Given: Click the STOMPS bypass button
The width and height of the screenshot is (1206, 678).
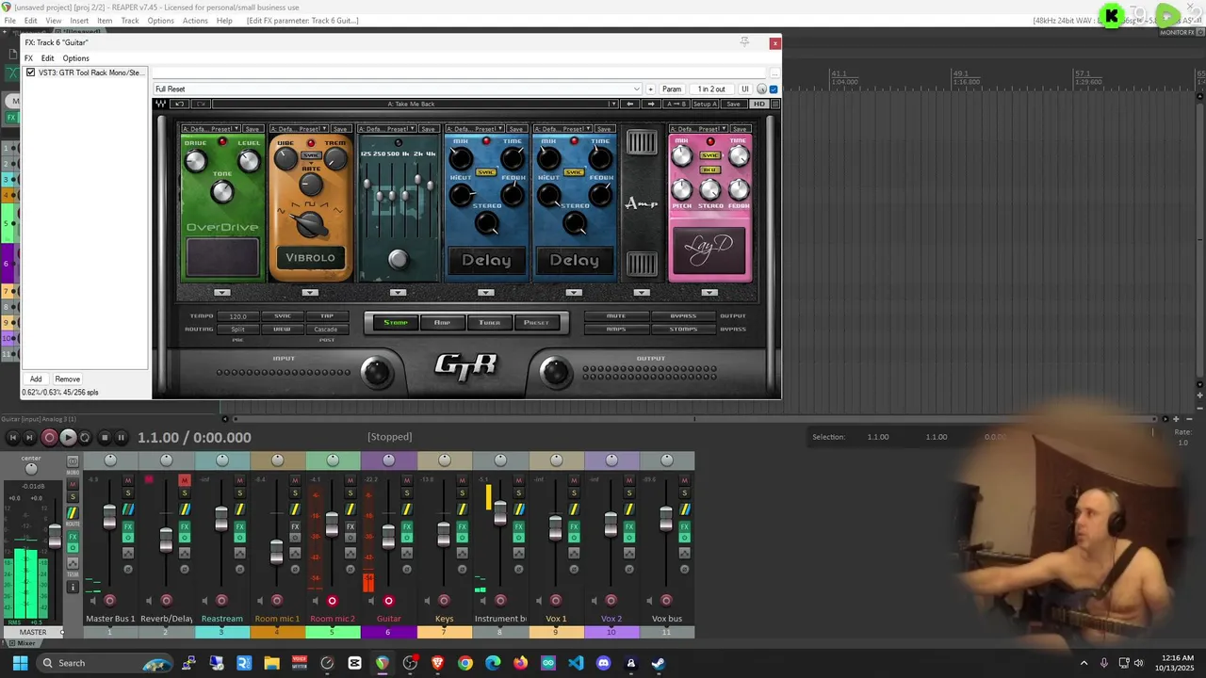Looking at the screenshot, I should [683, 330].
